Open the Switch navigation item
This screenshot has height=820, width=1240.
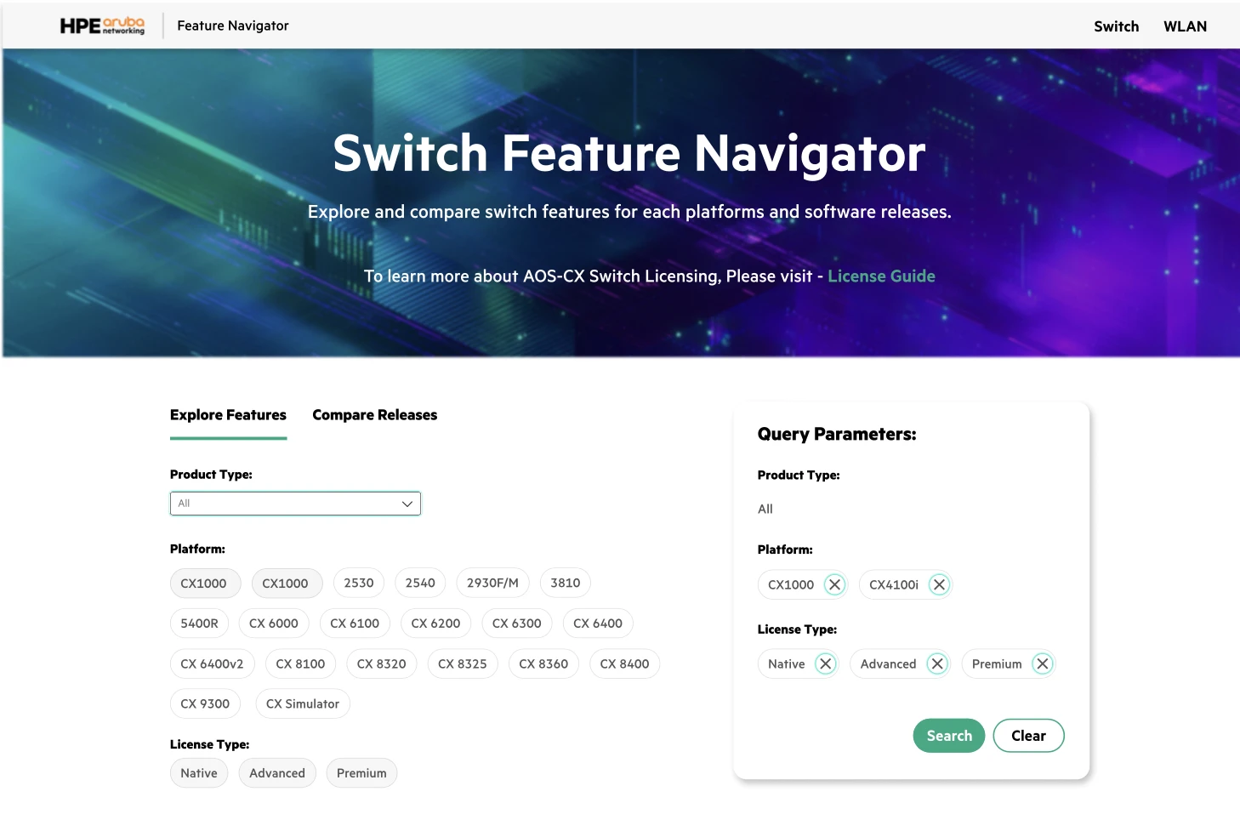1116,26
